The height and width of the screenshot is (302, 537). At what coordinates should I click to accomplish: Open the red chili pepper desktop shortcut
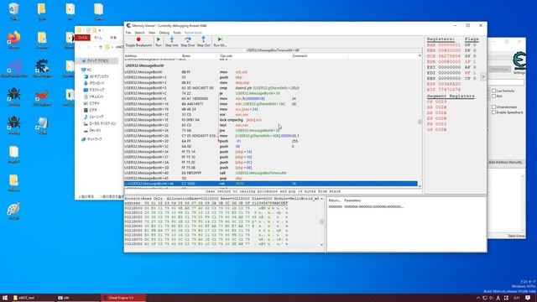tap(42, 96)
